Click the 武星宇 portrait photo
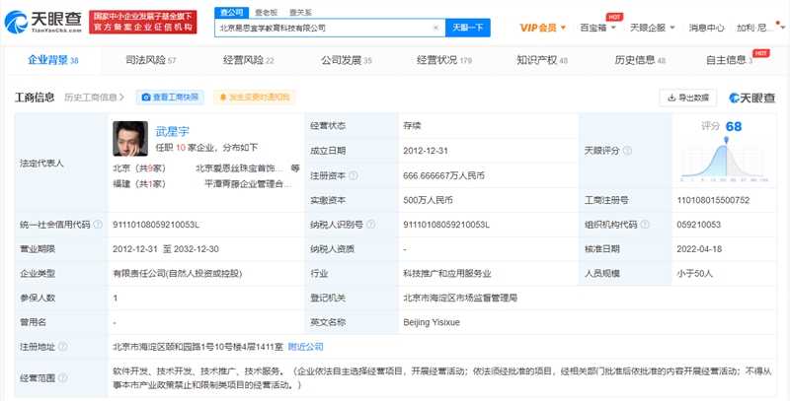790x401 pixels. point(130,138)
